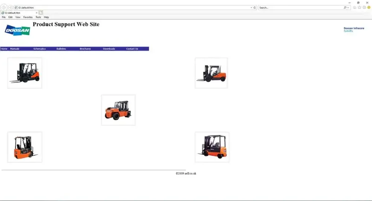Go back using the browser Back arrow

point(4,7)
